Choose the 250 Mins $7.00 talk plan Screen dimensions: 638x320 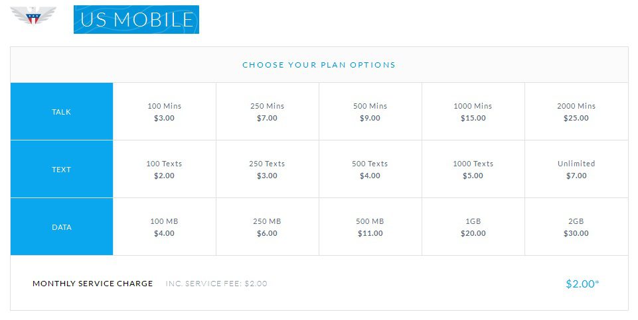click(x=268, y=112)
